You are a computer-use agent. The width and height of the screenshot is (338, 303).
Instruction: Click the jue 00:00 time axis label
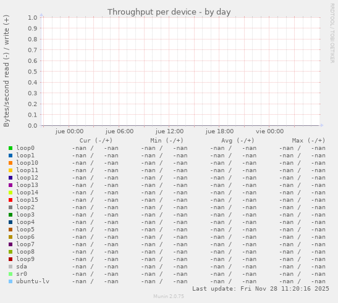click(69, 131)
